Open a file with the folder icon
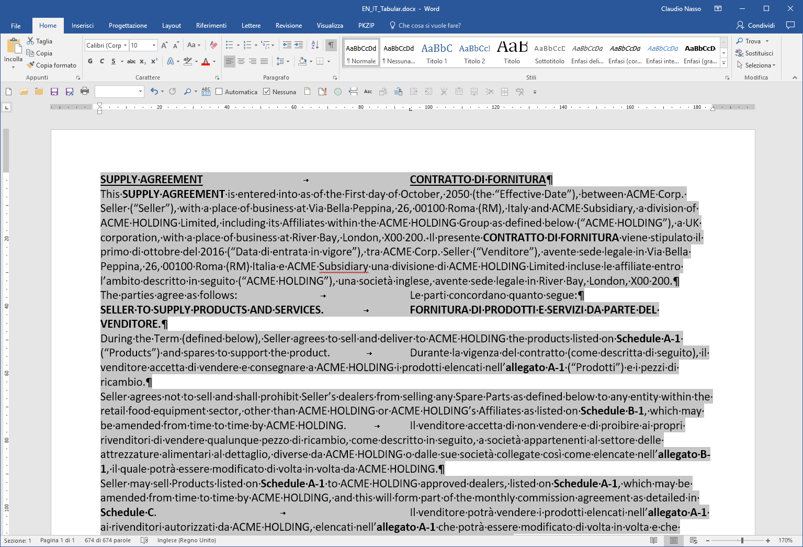This screenshot has width=803, height=547. coord(24,92)
